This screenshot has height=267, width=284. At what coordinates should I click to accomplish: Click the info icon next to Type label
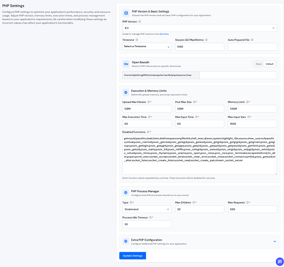click(131, 202)
